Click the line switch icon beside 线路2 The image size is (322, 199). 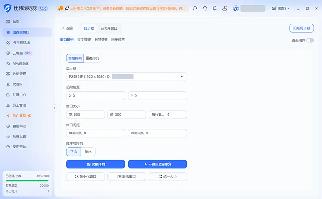pos(274,8)
